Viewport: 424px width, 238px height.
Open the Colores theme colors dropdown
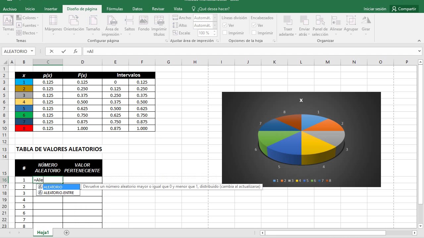[x=28, y=18]
